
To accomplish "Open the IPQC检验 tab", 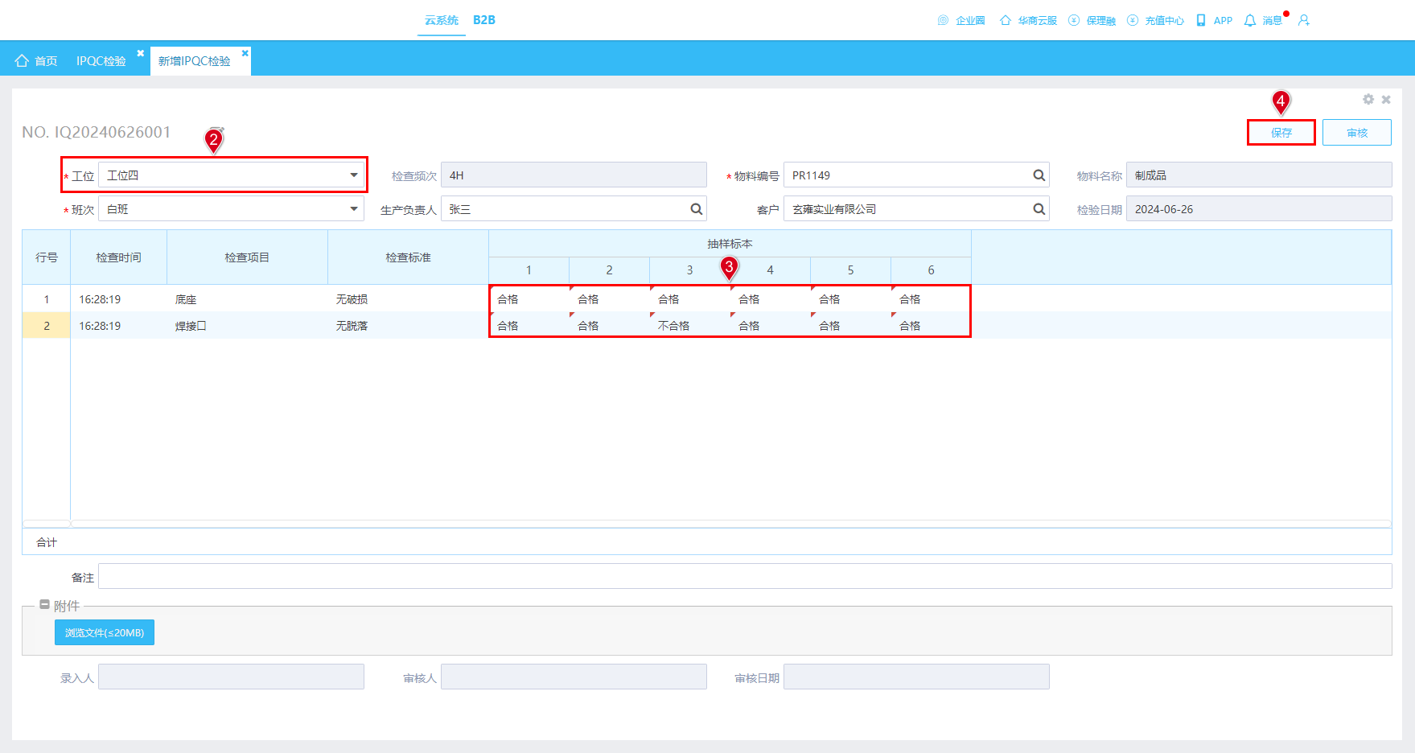I will click(x=101, y=61).
